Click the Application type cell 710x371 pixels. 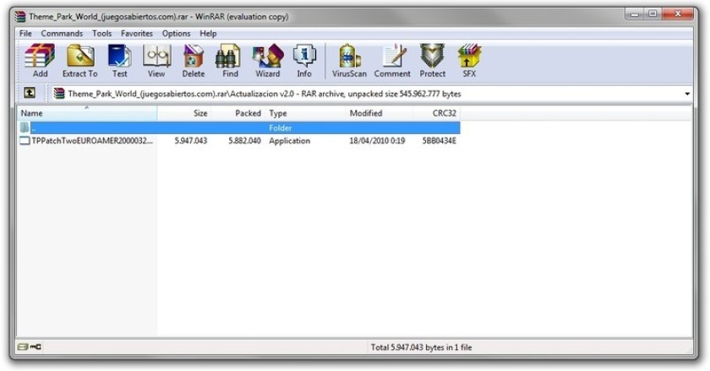click(289, 141)
